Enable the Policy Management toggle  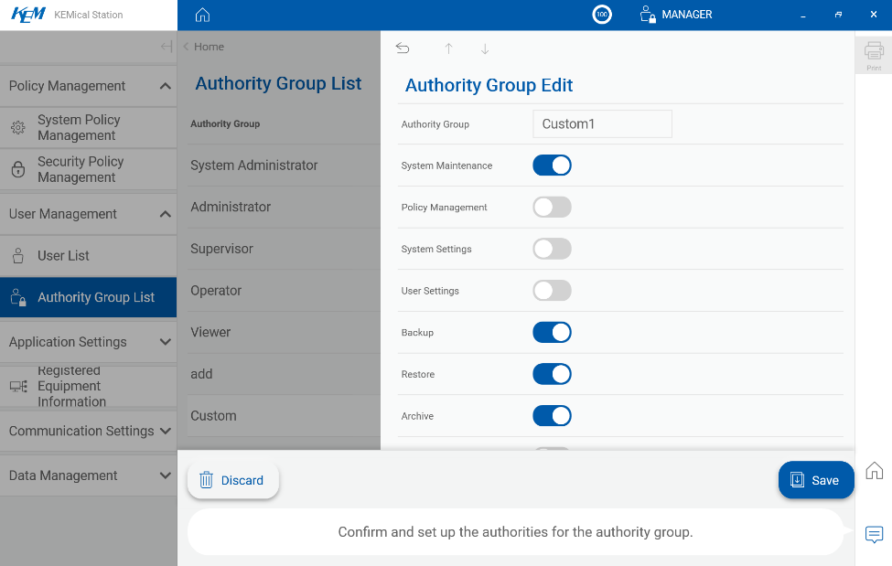(x=552, y=208)
